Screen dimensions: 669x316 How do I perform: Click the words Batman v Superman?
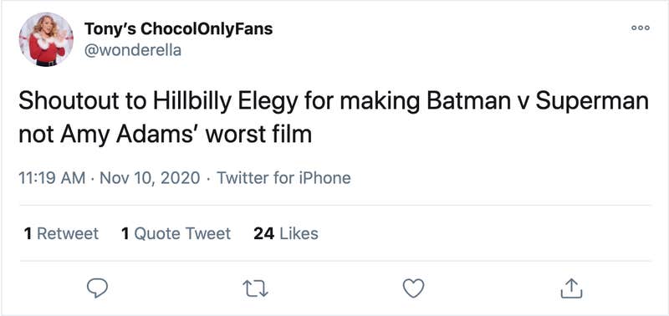(536, 103)
